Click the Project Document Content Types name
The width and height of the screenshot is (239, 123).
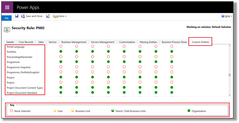coord(25,88)
